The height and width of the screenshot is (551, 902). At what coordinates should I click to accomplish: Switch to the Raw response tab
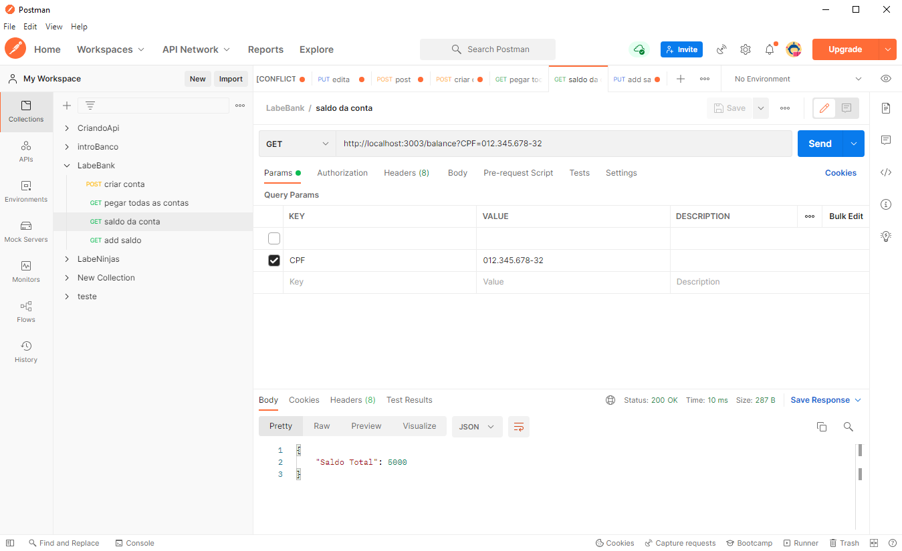pyautogui.click(x=322, y=425)
